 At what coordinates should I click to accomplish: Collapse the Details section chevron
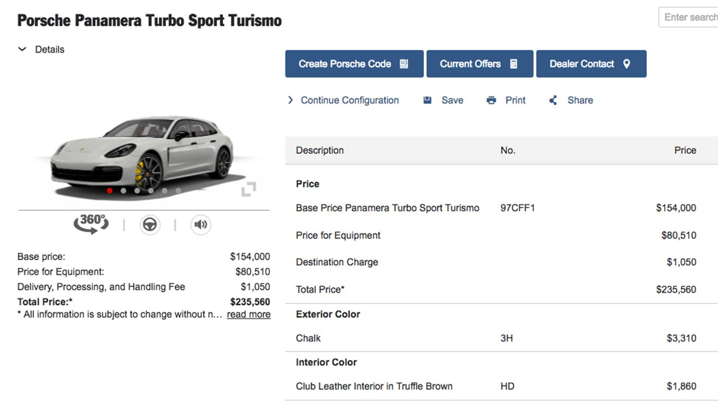tap(22, 49)
